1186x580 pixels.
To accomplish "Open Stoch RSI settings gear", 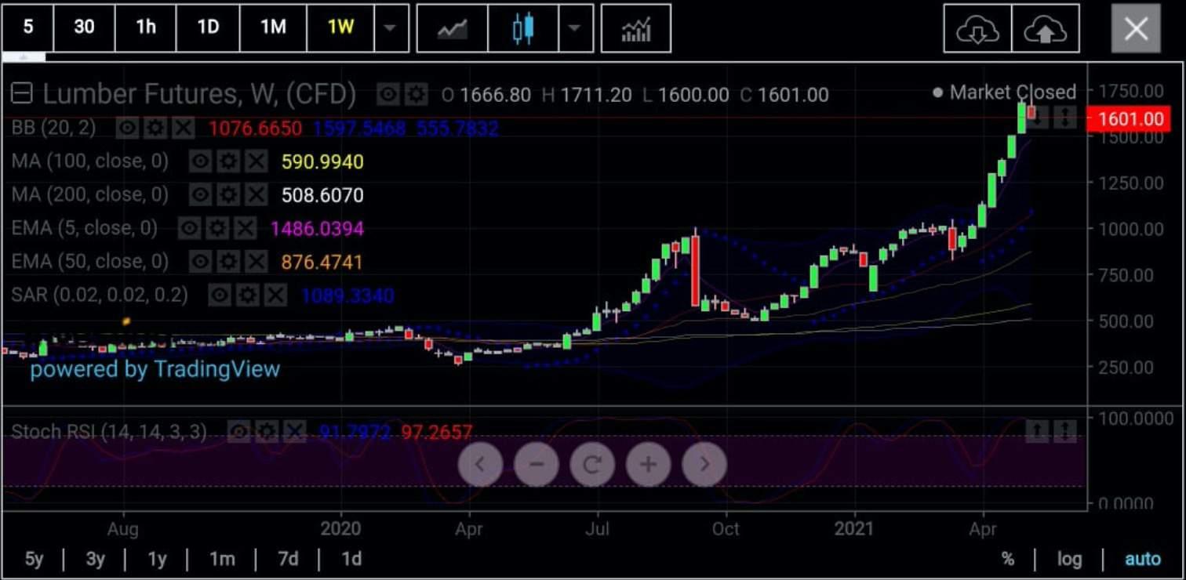I will tap(267, 431).
